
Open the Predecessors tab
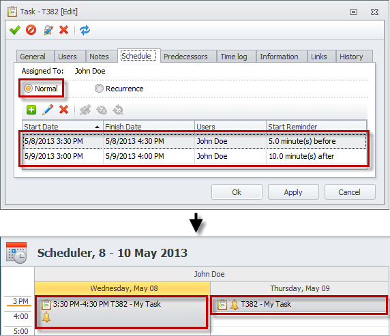tap(185, 57)
